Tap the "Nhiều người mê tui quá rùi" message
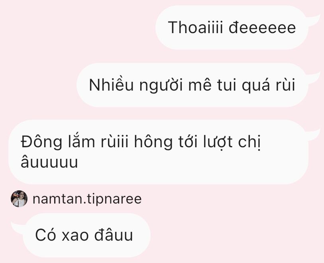Screen dimensions: 324x263 point(192,85)
